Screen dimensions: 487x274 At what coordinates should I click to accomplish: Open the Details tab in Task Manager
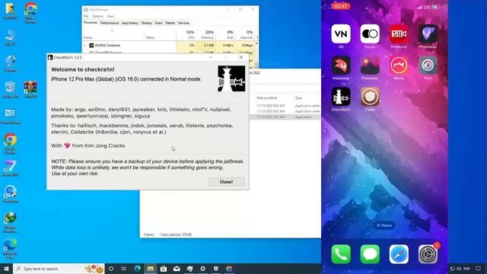click(x=170, y=23)
